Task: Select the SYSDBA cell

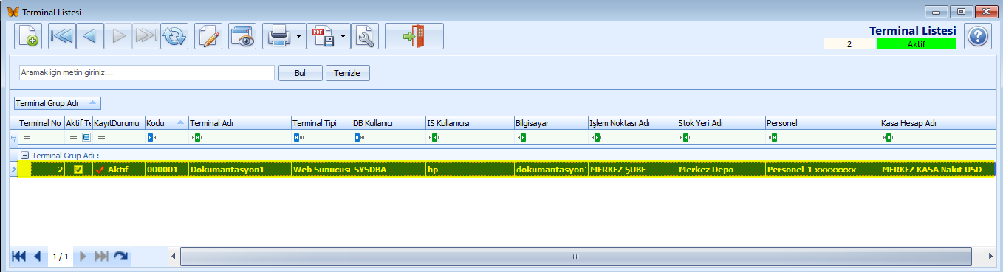Action: tap(388, 170)
